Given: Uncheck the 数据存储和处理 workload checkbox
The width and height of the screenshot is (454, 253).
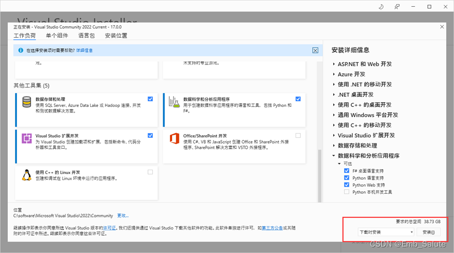Looking at the screenshot, I should 150,99.
